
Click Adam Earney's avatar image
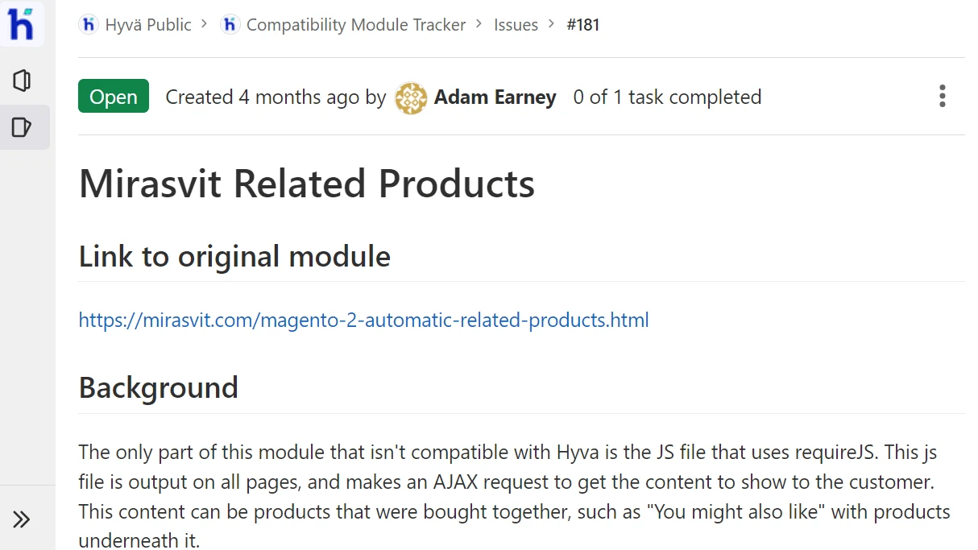tap(411, 97)
